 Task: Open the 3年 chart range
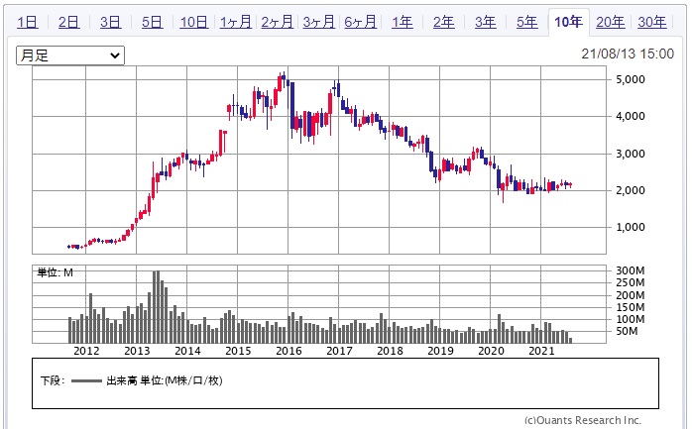click(486, 22)
